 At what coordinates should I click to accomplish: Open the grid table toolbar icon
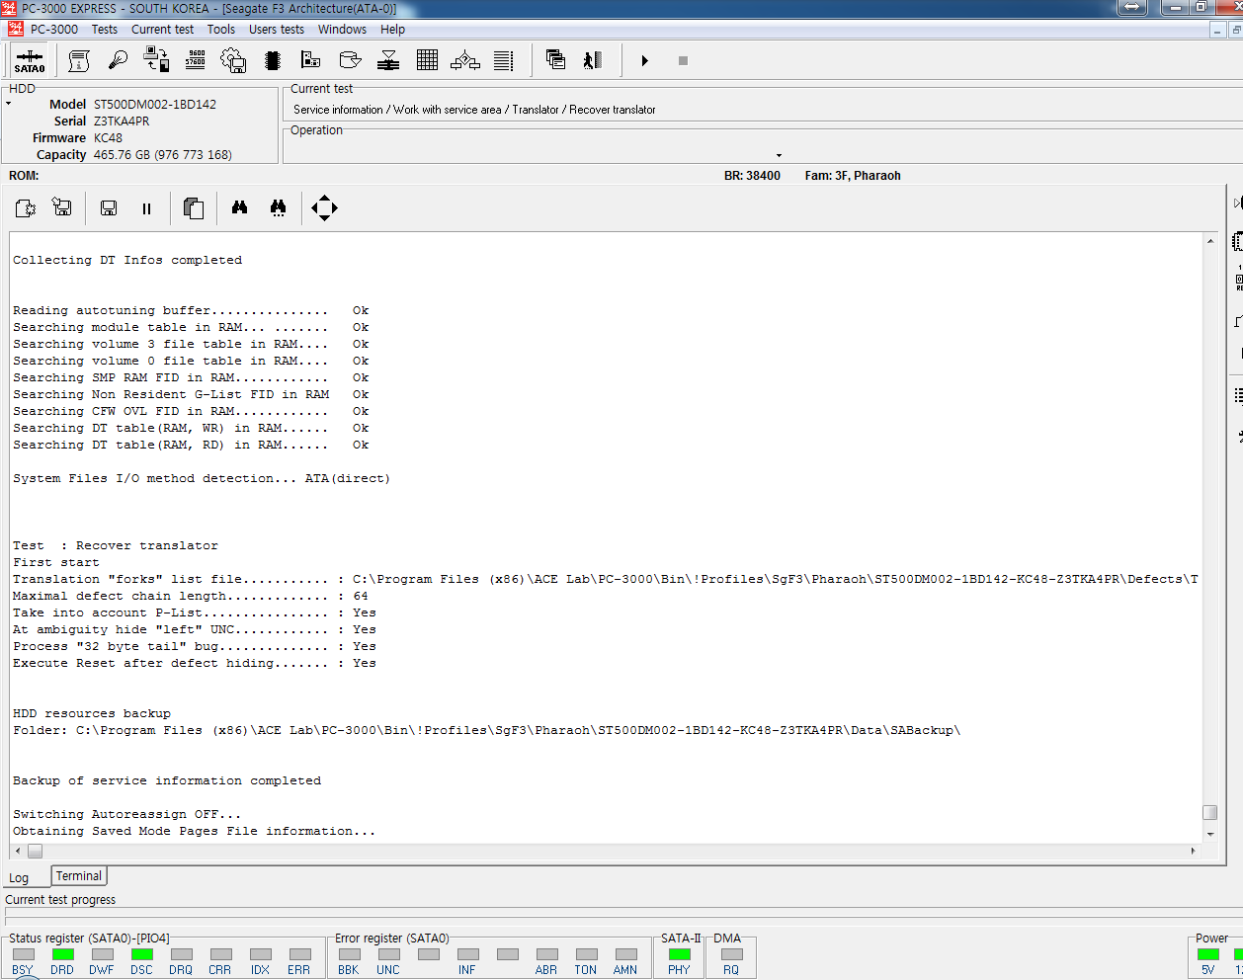427,60
